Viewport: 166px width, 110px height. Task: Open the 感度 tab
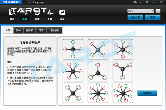click(x=41, y=30)
